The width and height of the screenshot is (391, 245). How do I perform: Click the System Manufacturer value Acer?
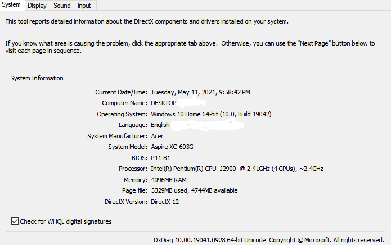point(157,136)
